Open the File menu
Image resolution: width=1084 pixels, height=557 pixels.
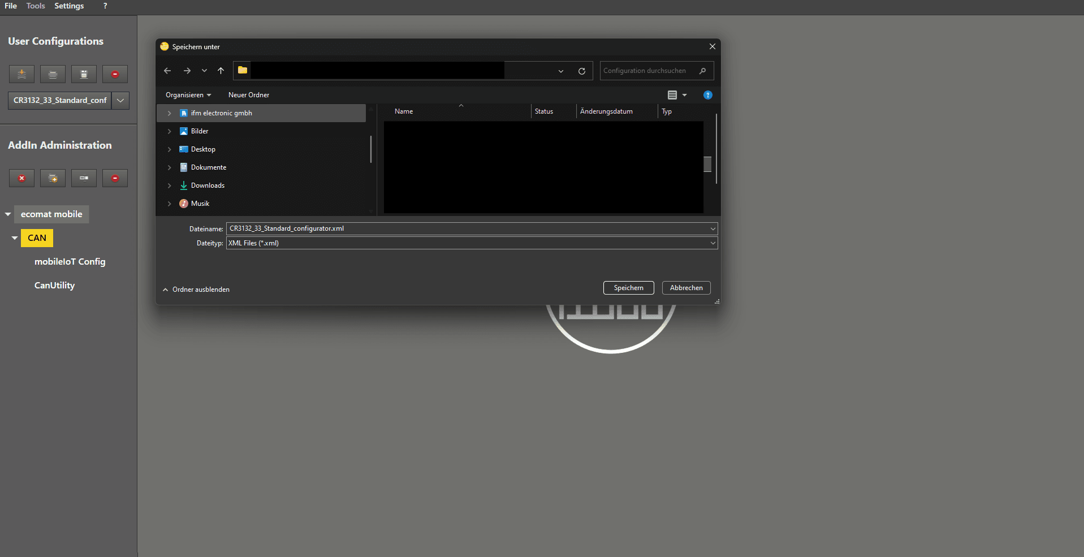pyautogui.click(x=11, y=6)
